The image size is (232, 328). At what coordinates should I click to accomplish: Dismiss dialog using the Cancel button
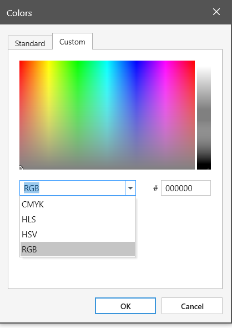[x=192, y=306]
